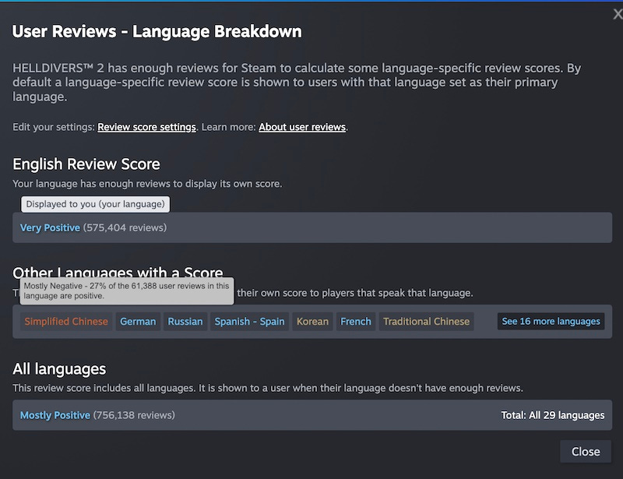The width and height of the screenshot is (623, 479).
Task: Select the German language tag
Action: [138, 322]
